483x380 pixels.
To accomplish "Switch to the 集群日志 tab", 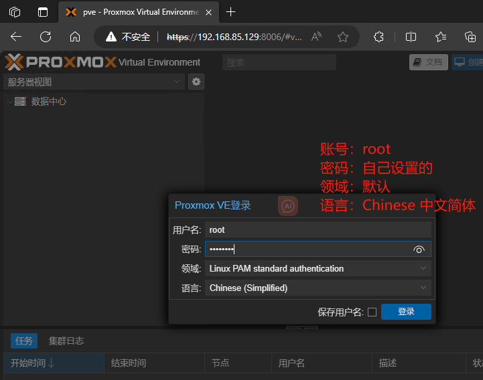I will tap(66, 341).
